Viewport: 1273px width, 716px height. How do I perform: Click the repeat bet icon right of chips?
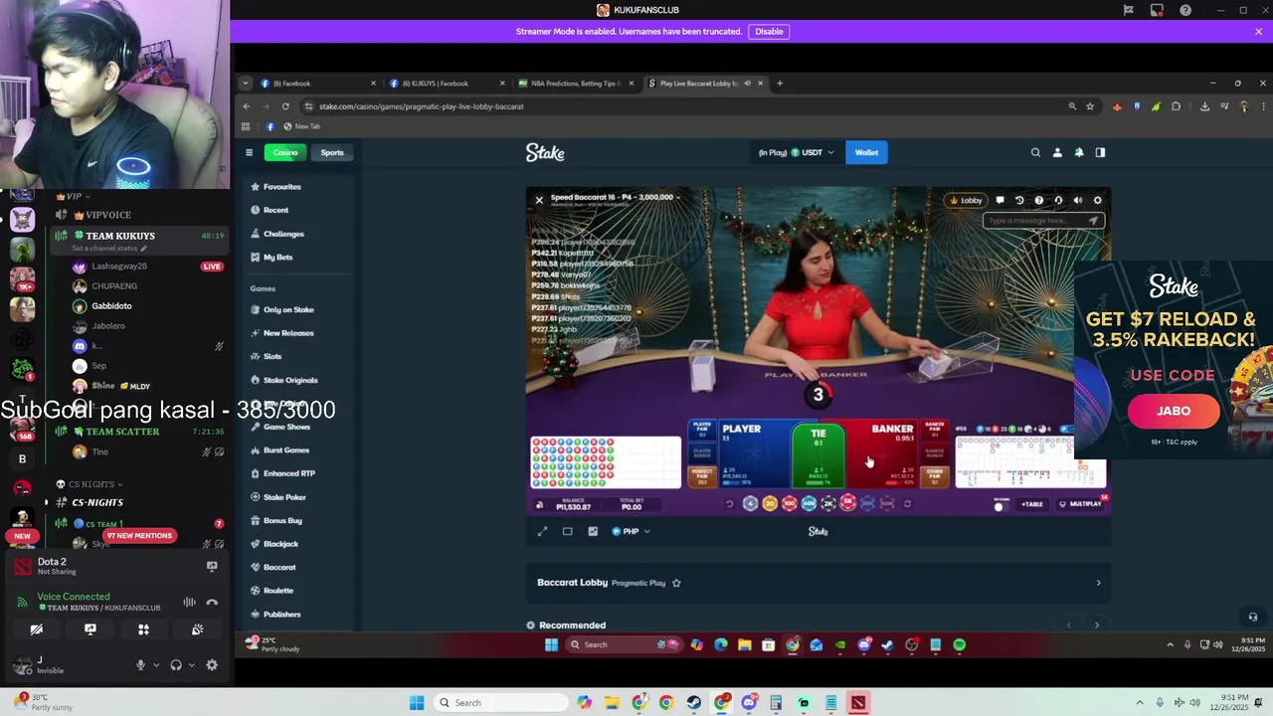(x=907, y=504)
